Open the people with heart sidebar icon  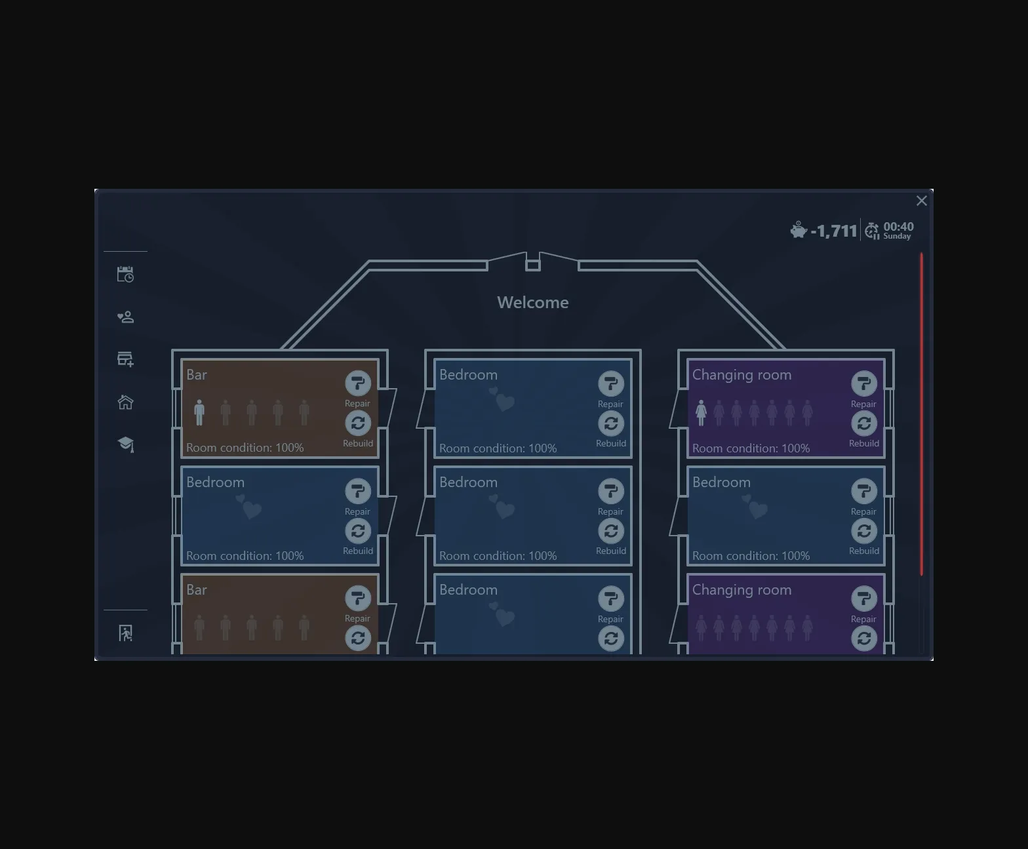[125, 317]
